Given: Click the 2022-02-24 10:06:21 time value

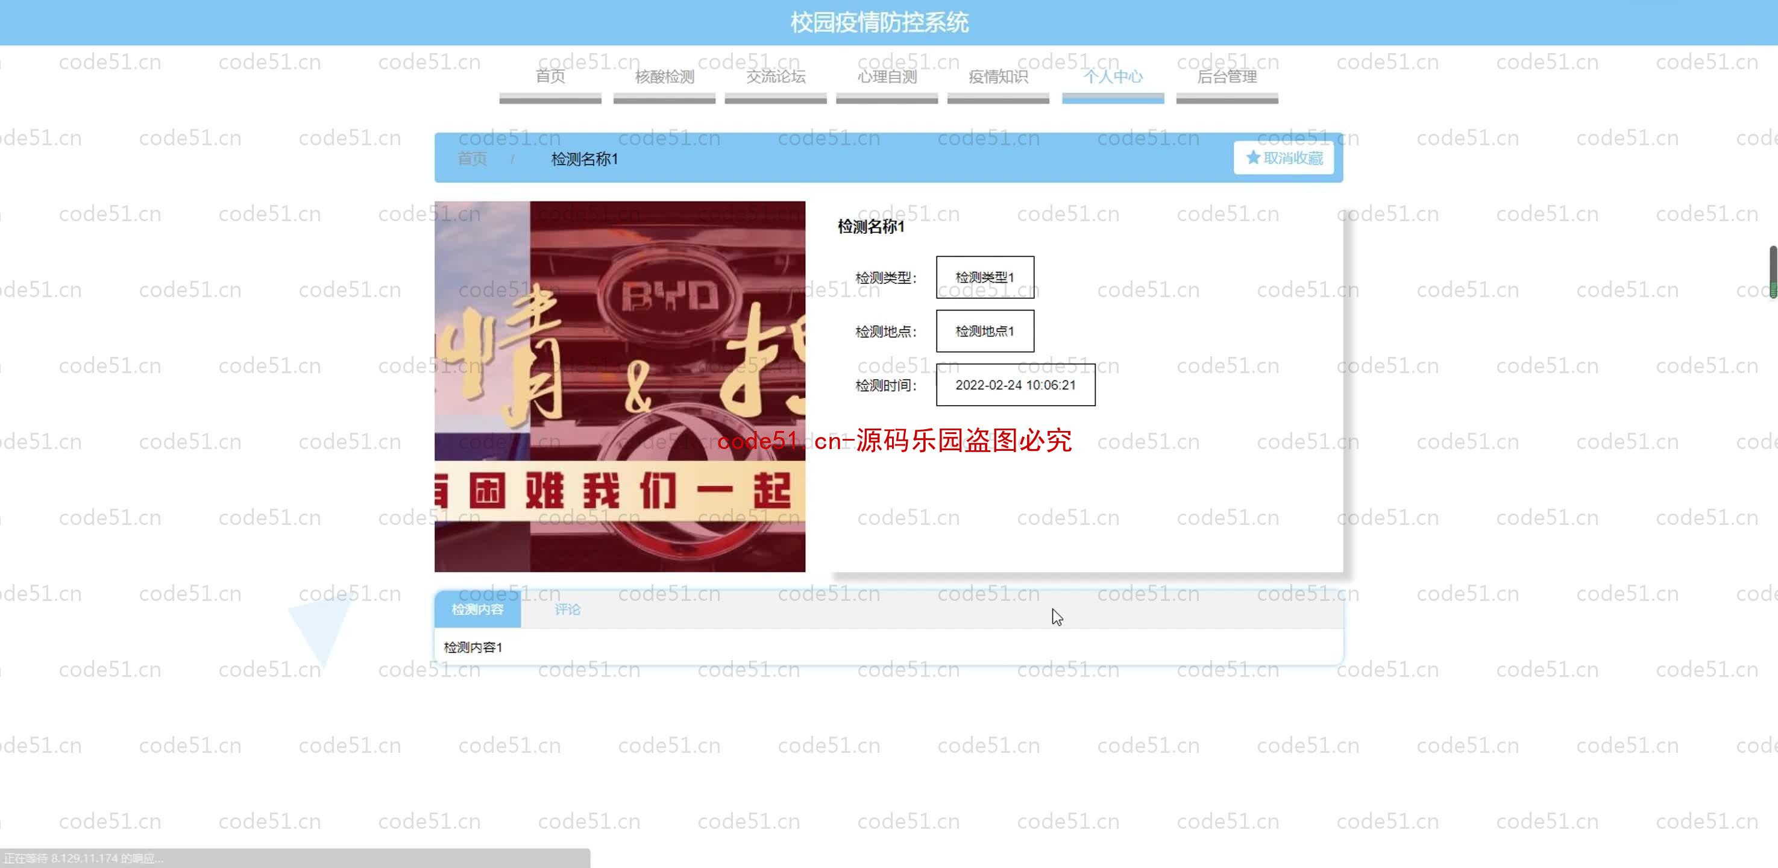Looking at the screenshot, I should pyautogui.click(x=1016, y=385).
